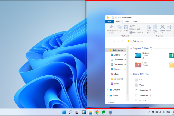The image size is (174, 116).
Task: Open the File menu
Action: [x=109, y=22]
